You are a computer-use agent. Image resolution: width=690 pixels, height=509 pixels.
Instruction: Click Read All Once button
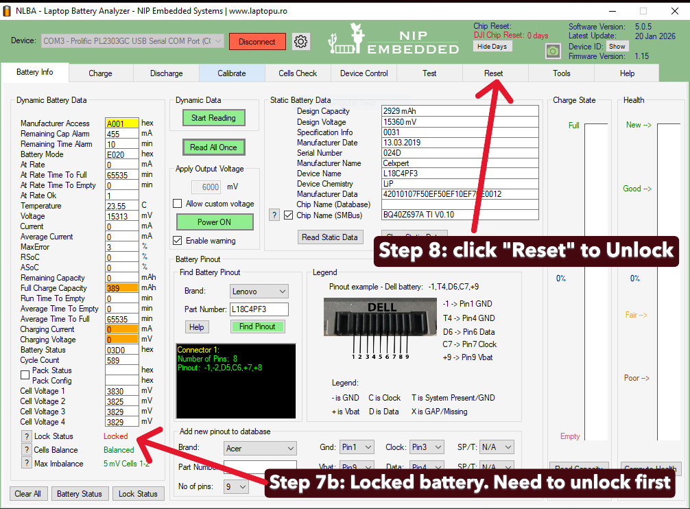pos(213,147)
